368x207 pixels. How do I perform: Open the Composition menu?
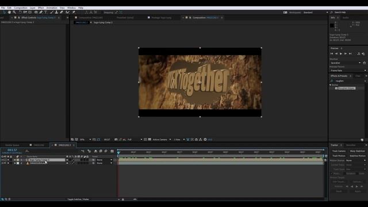click(21, 7)
